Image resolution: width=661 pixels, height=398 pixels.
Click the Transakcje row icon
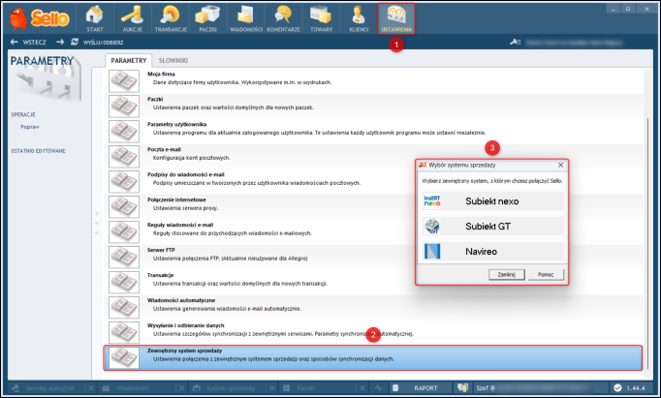pyautogui.click(x=123, y=282)
